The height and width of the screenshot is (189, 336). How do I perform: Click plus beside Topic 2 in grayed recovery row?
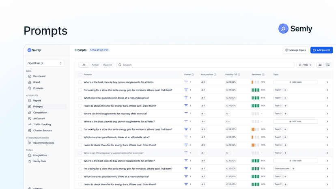285,153
